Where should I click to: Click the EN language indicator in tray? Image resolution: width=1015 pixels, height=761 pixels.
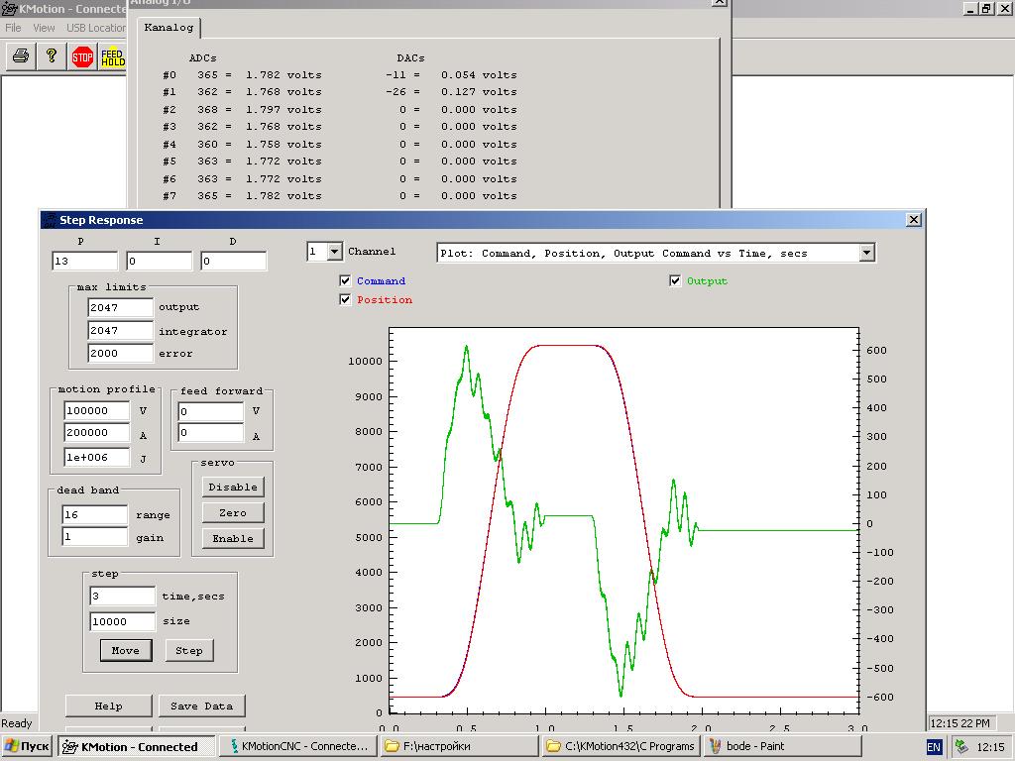tap(934, 746)
